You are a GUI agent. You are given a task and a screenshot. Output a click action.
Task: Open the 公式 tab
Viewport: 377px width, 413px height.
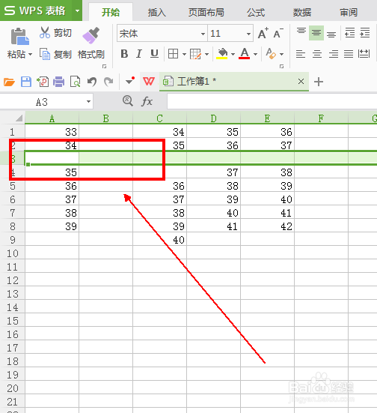pyautogui.click(x=256, y=12)
